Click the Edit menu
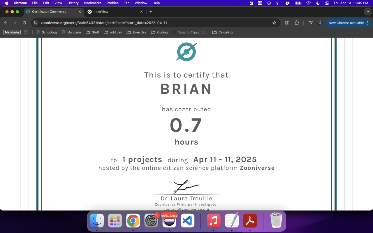This screenshot has width=373, height=233. [46, 3]
